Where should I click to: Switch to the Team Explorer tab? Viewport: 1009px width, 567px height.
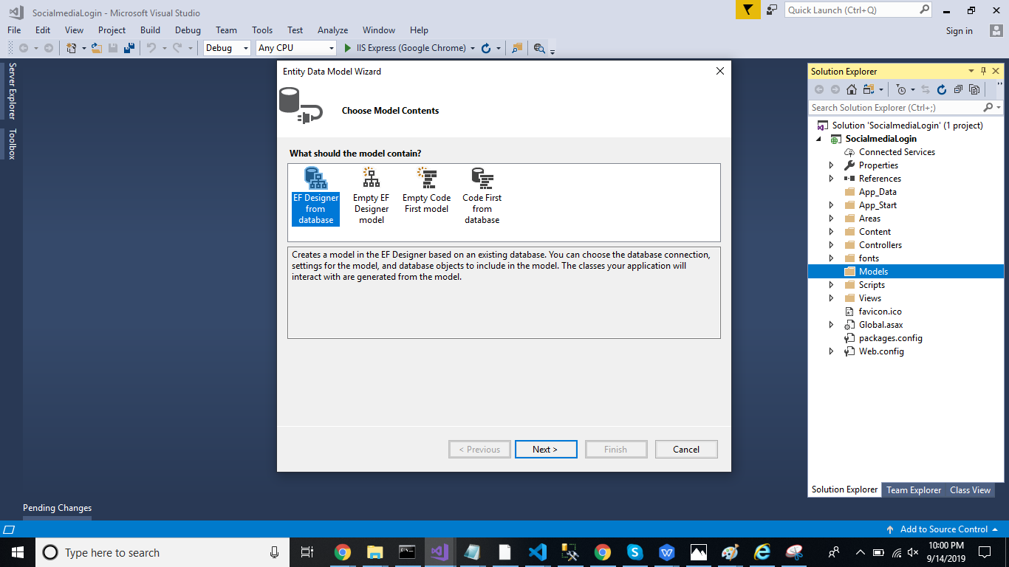pos(914,489)
